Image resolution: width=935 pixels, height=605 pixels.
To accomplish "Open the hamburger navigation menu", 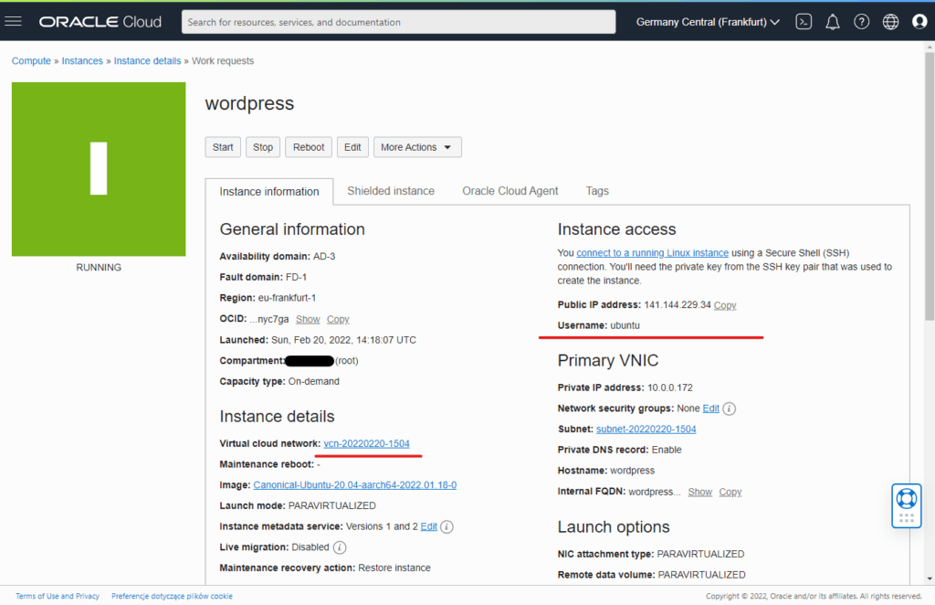I will click(x=13, y=22).
